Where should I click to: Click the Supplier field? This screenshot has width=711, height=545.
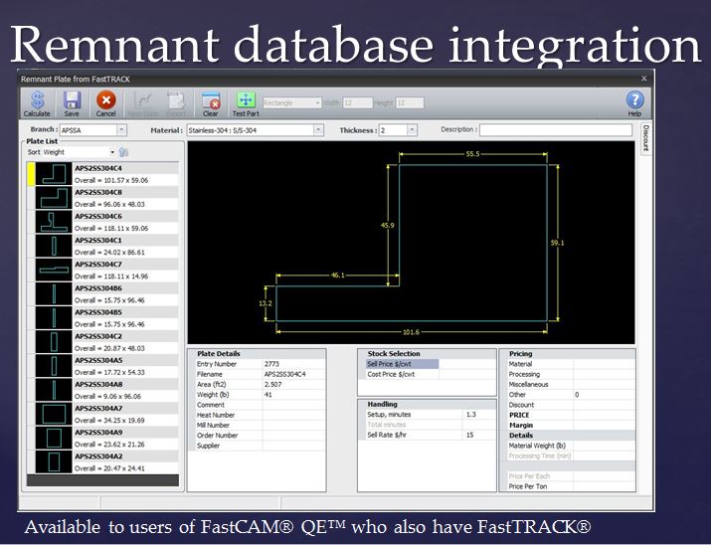(293, 446)
